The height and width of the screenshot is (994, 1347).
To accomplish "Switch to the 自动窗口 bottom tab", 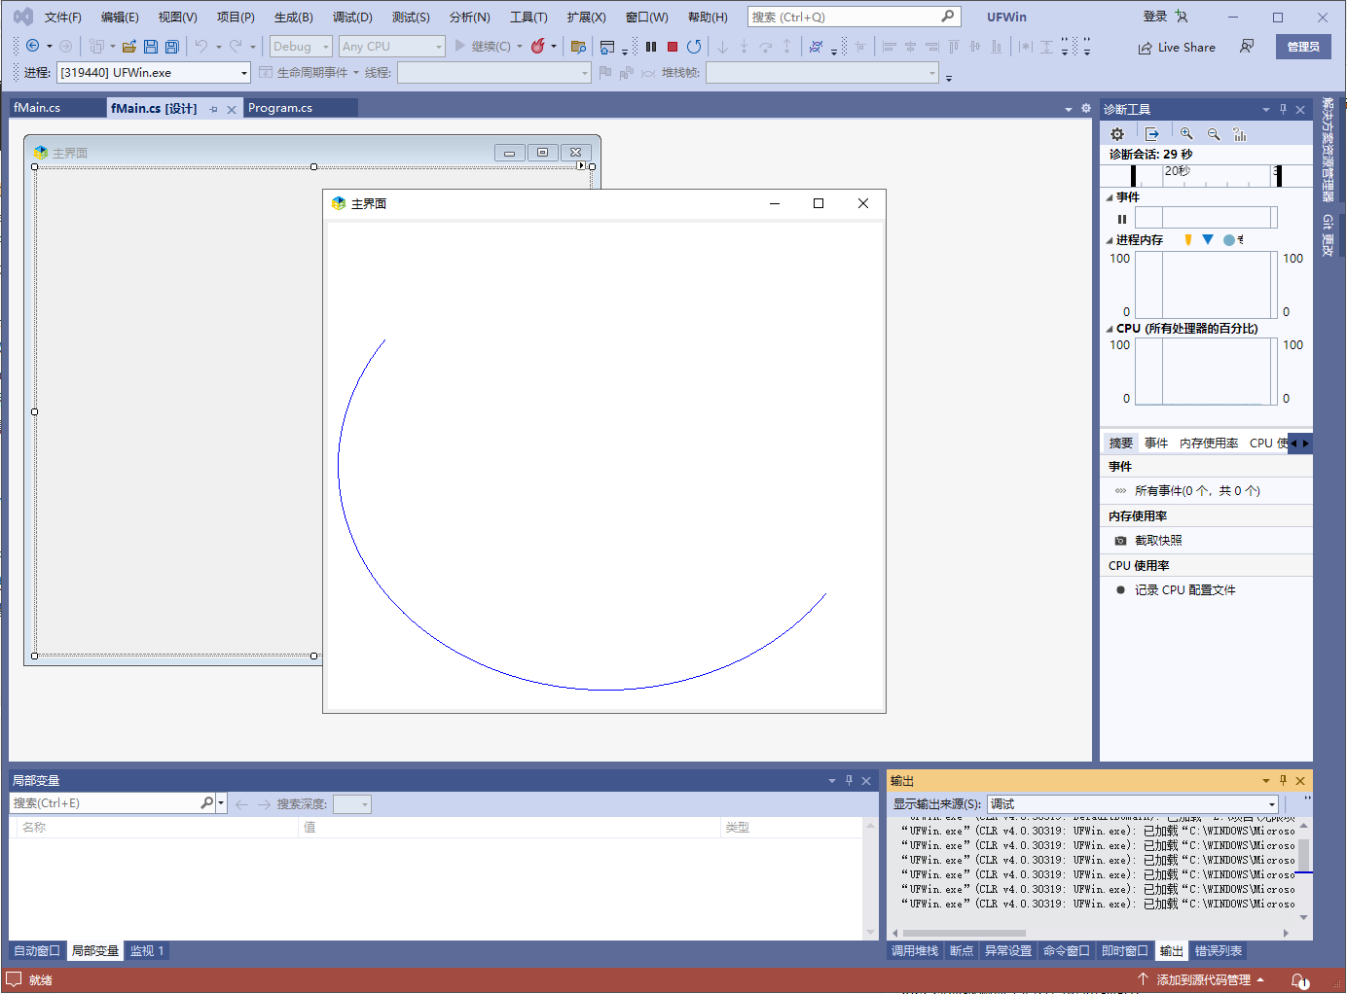I will point(37,950).
